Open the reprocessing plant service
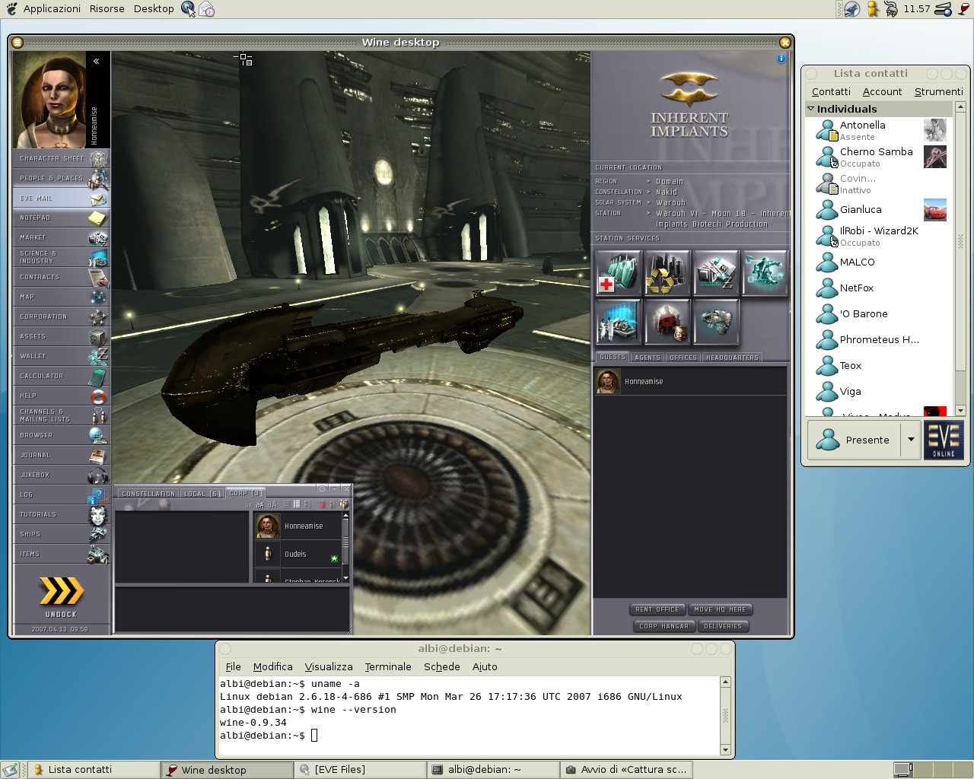Viewport: 974px width, 779px height. tap(667, 272)
